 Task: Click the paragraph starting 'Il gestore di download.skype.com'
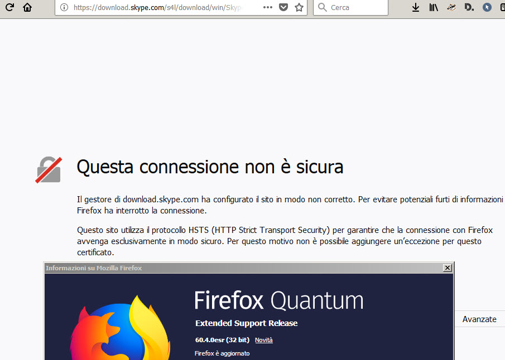[290, 205]
